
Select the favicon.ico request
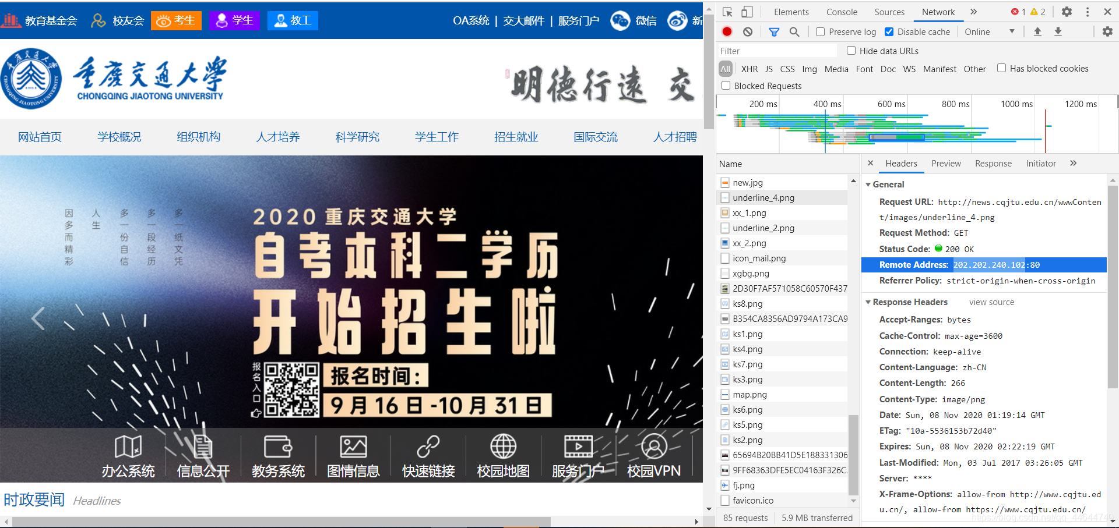[x=783, y=501]
